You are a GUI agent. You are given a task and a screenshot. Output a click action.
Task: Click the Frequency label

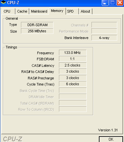[x=45, y=53]
